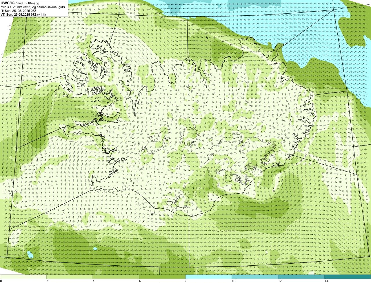Click the 8–10 m/s light cyan legend swatch
This screenshot has width=371, height=283.
(209, 277)
